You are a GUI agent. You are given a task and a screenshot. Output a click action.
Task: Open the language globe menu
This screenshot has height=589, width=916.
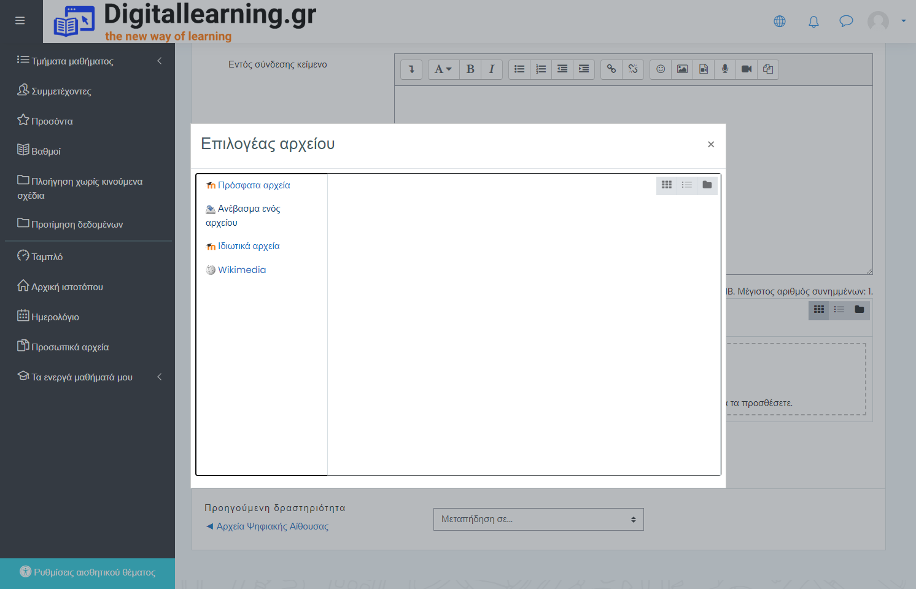tap(780, 21)
